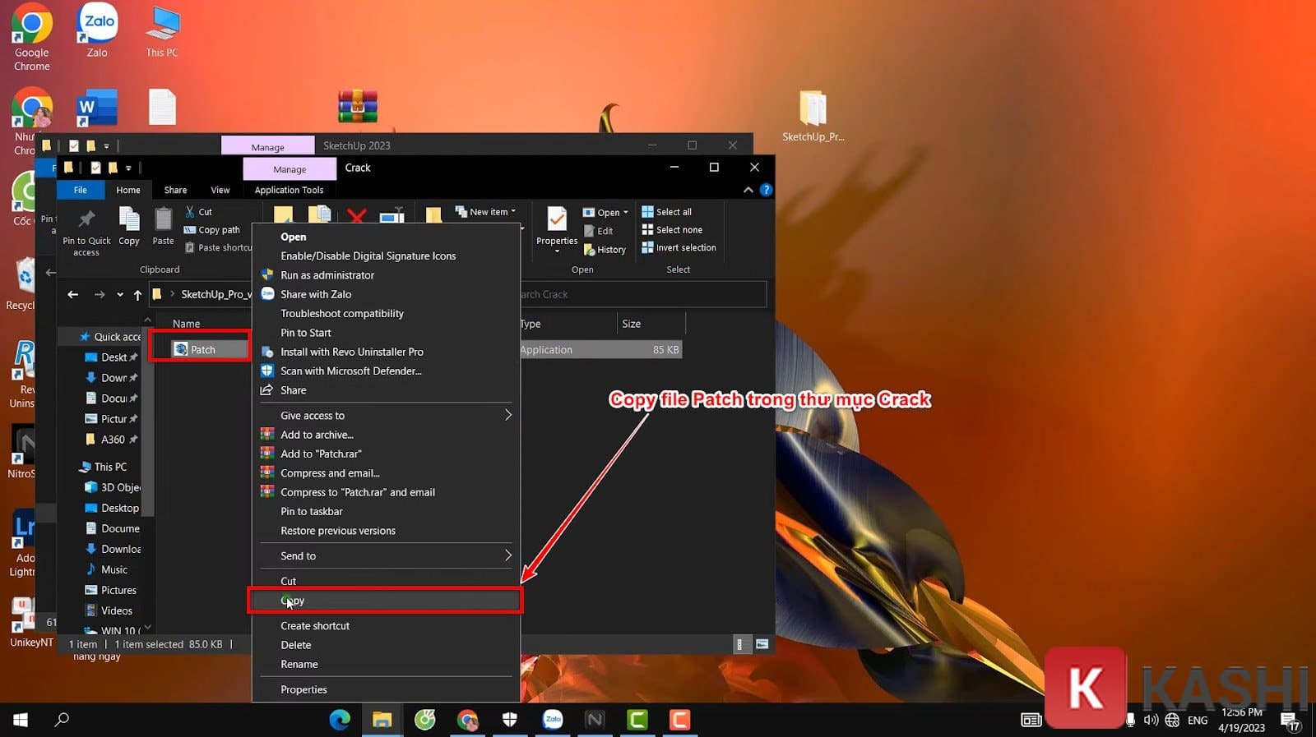Viewport: 1316px width, 737px height.
Task: Click Copy in the context menu
Action: (x=385, y=601)
